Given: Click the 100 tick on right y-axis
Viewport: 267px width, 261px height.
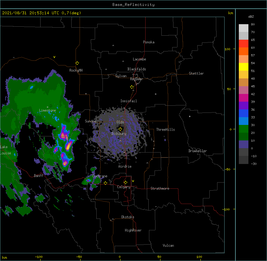Looking at the screenshot, I should pyautogui.click(x=227, y=49).
